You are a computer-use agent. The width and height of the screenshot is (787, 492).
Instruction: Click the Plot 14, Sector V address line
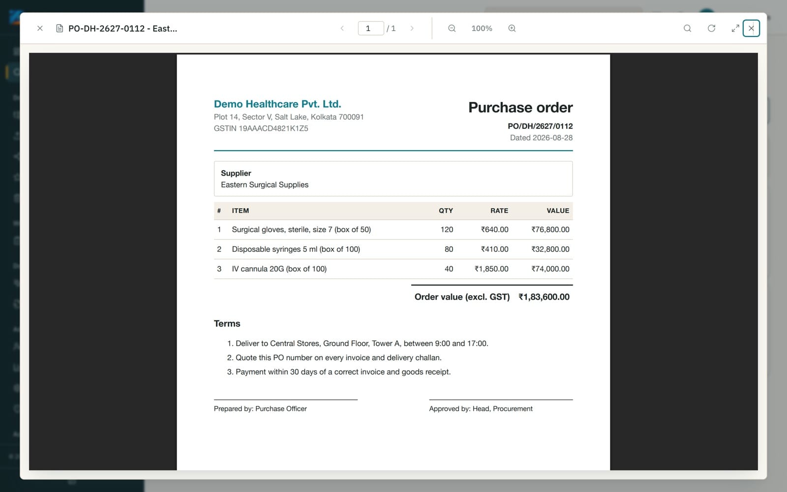coord(289,117)
